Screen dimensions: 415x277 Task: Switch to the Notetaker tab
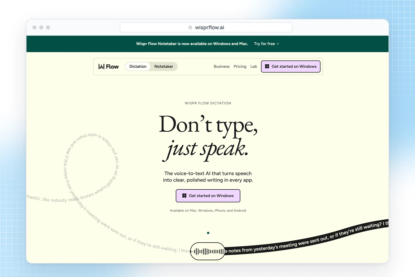[x=164, y=67]
